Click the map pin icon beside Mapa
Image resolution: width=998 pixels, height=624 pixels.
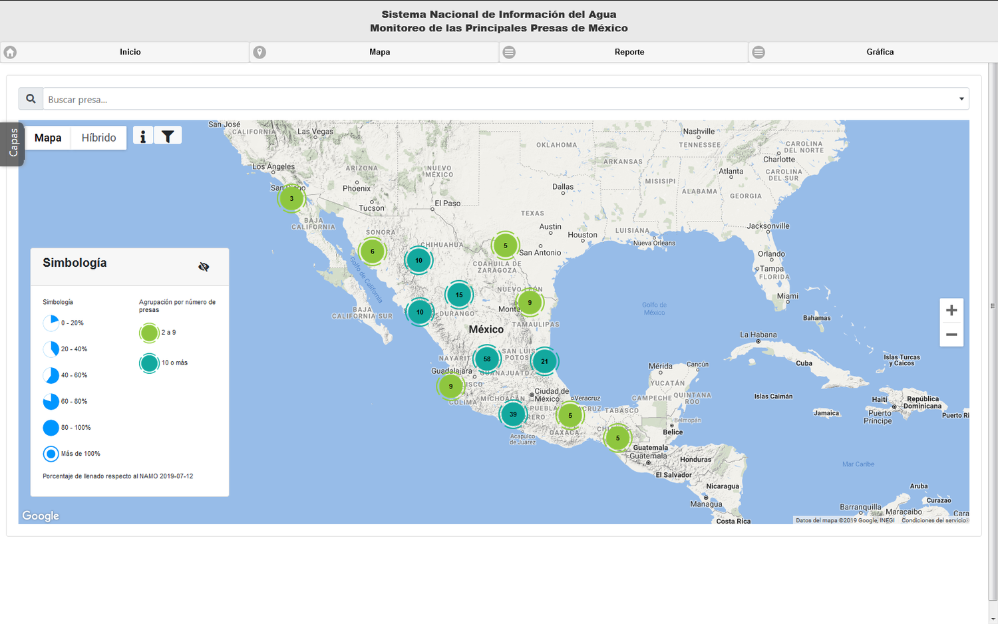(259, 52)
